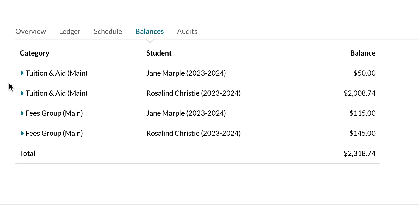Screen dimensions: 419x205
Task: Go to the Schedule tab
Action: click(x=108, y=31)
